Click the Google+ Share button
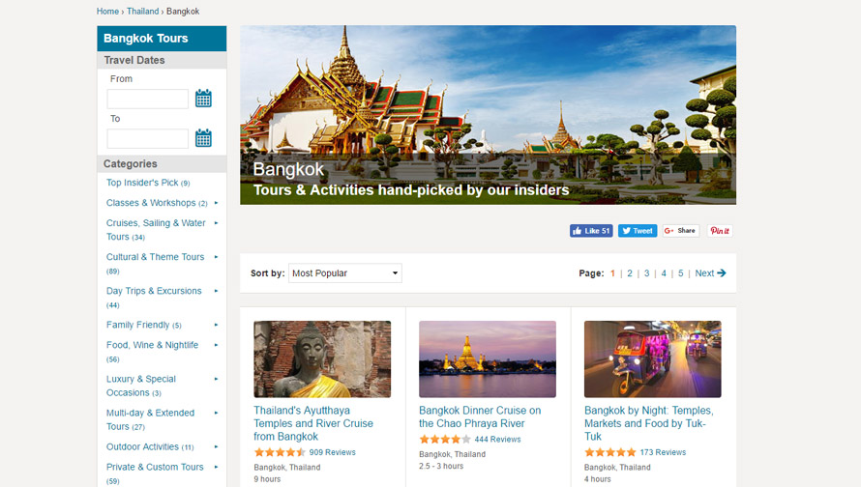The image size is (861, 487). pos(681,231)
